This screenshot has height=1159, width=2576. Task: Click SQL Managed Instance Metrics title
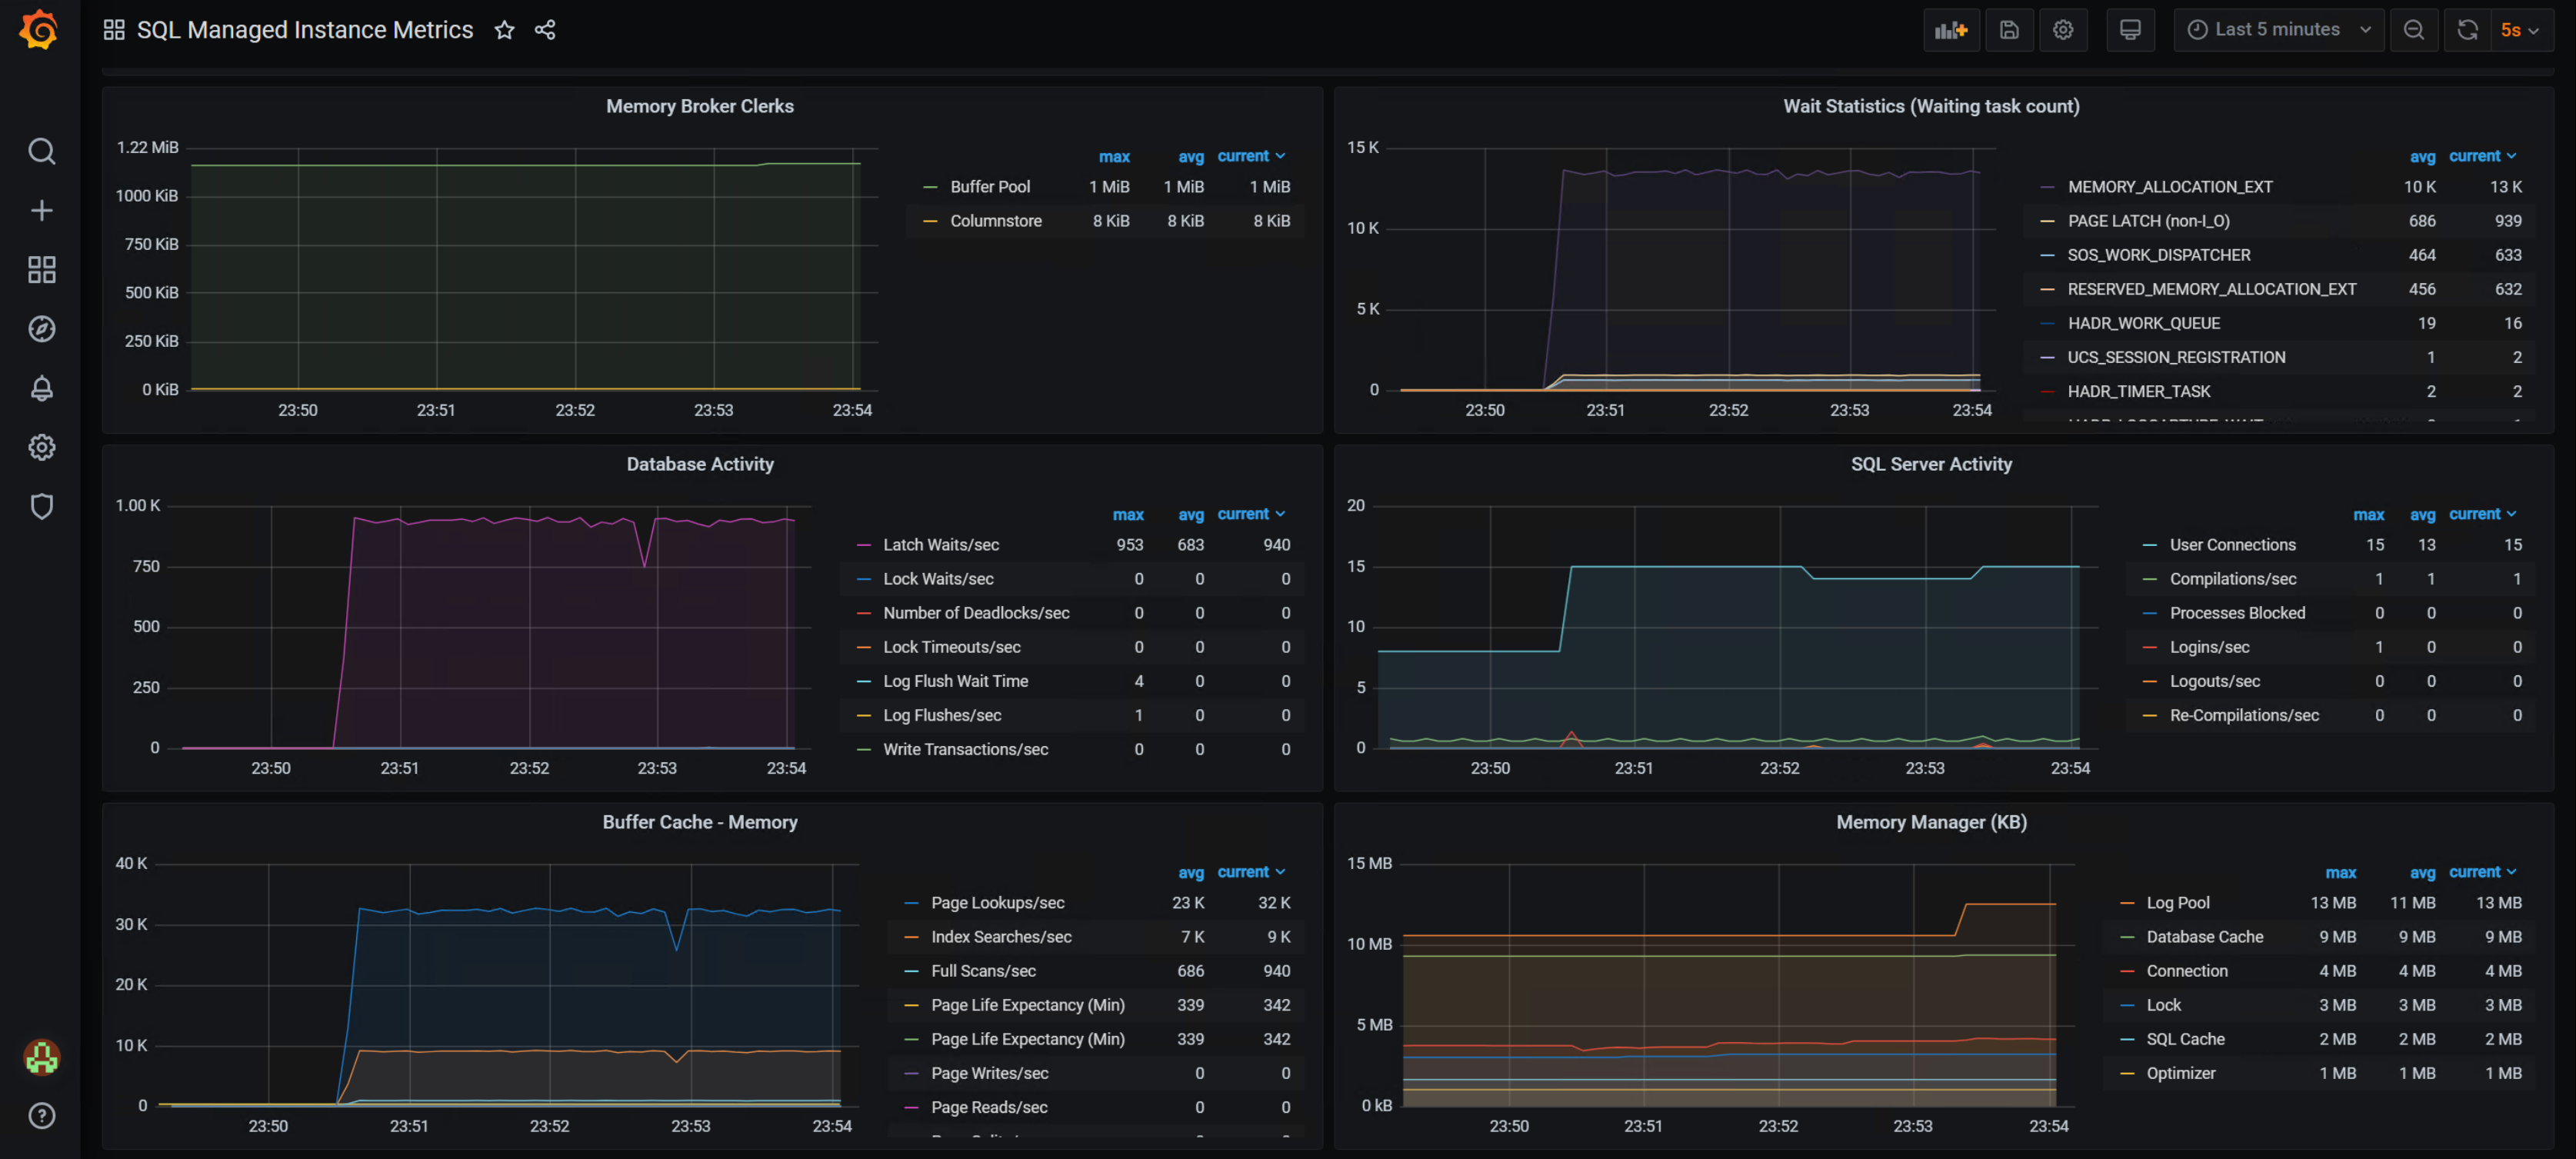pos(305,30)
